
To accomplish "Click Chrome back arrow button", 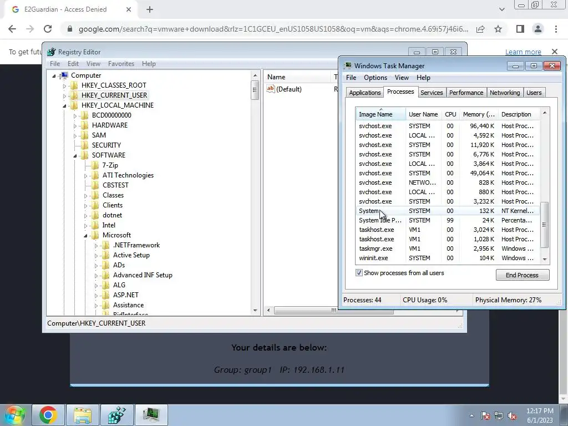I will coord(12,29).
